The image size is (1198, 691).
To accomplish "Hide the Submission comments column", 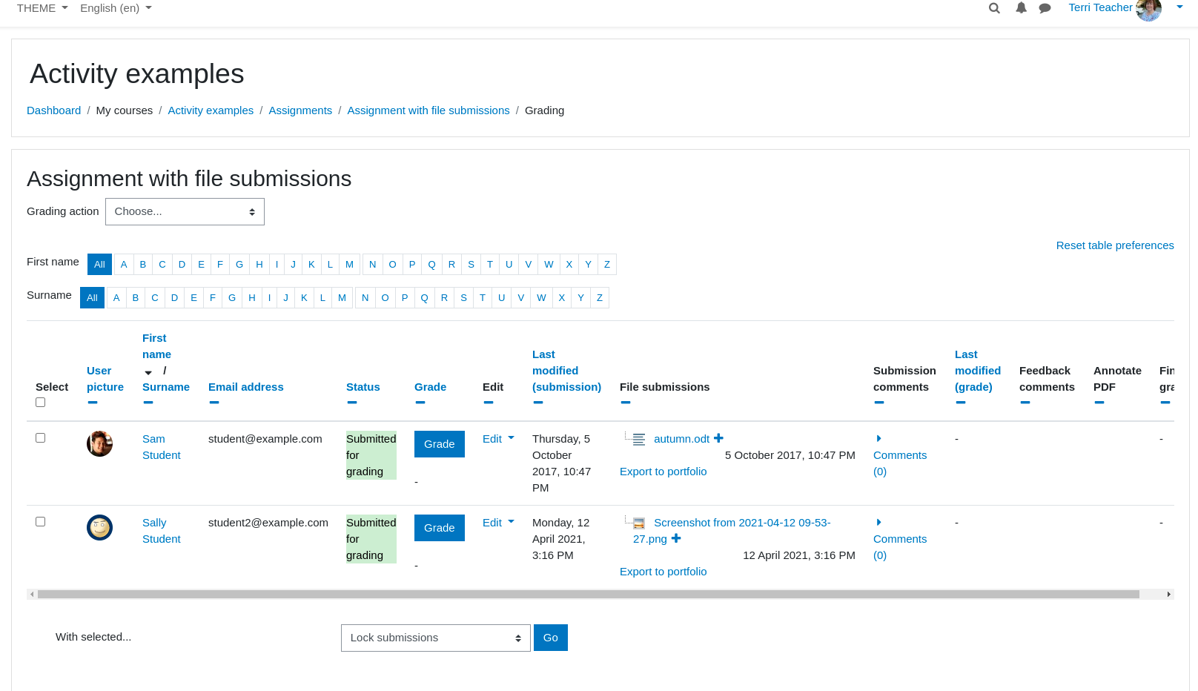I will click(879, 403).
